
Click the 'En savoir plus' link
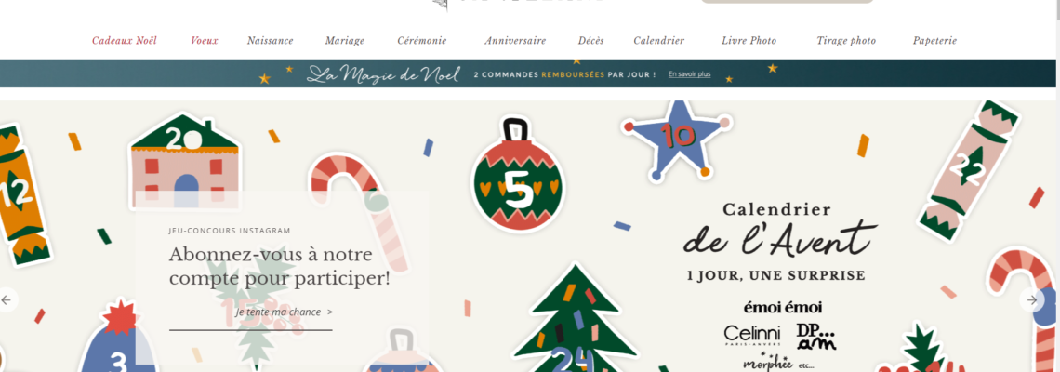pos(690,74)
